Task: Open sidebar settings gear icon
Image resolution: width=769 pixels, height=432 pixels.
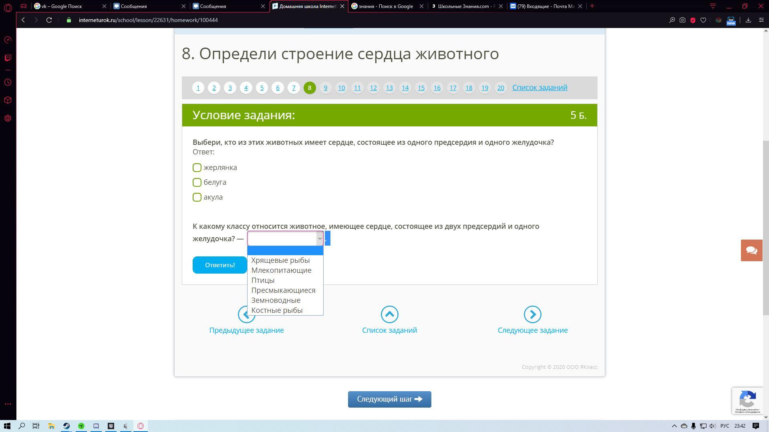Action: pyautogui.click(x=8, y=118)
